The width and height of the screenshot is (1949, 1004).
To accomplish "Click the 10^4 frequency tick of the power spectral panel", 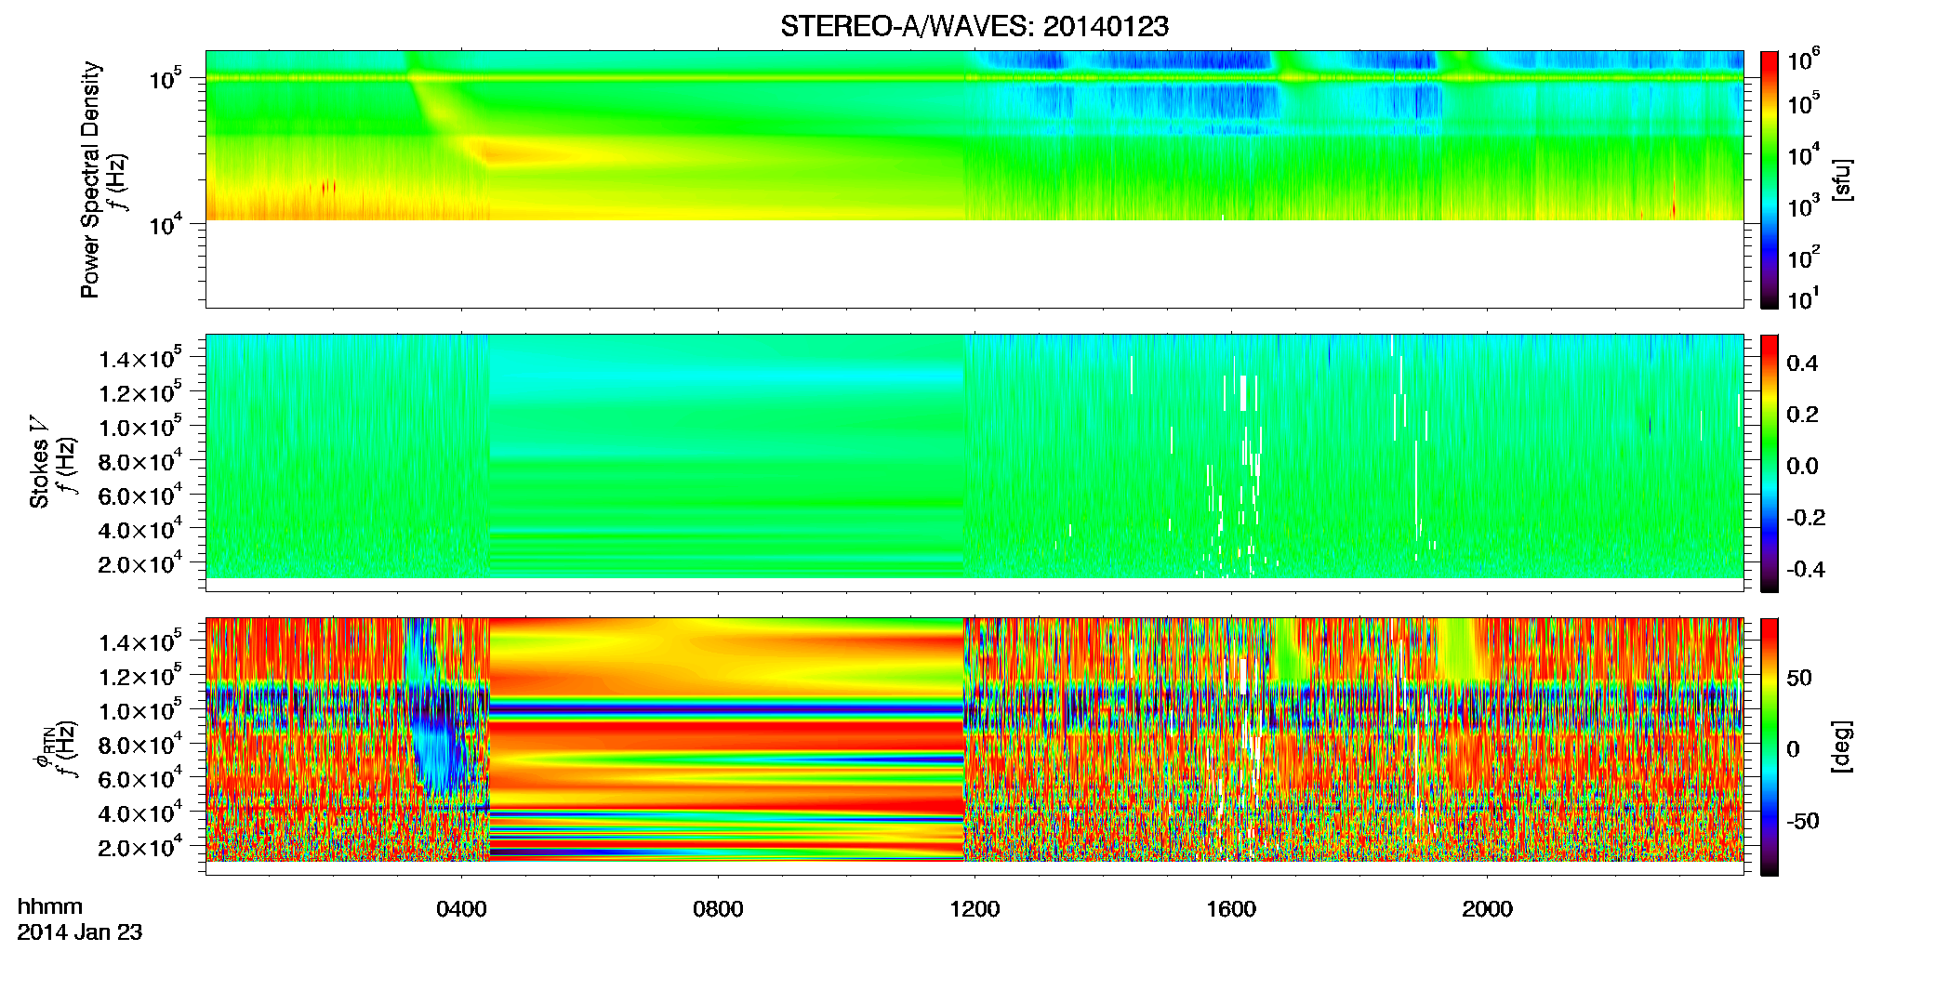I will tap(166, 223).
